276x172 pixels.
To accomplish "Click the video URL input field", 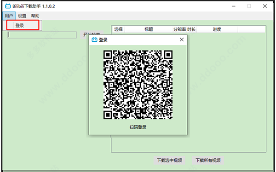I will point(42,35).
